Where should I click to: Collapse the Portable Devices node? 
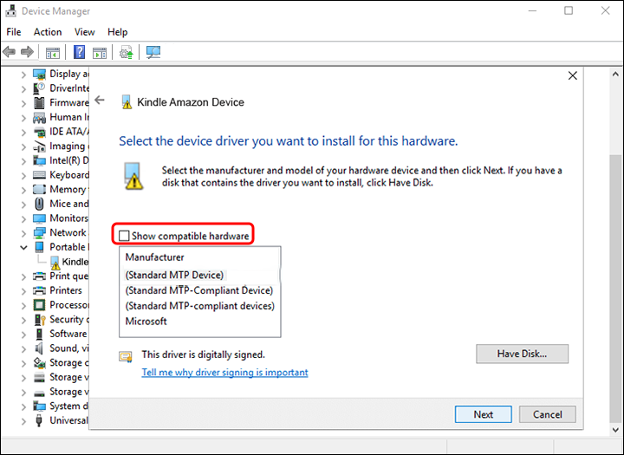[24, 247]
